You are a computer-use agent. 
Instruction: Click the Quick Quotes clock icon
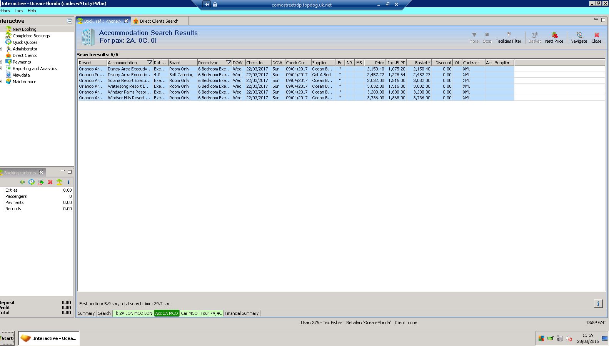tap(8, 42)
